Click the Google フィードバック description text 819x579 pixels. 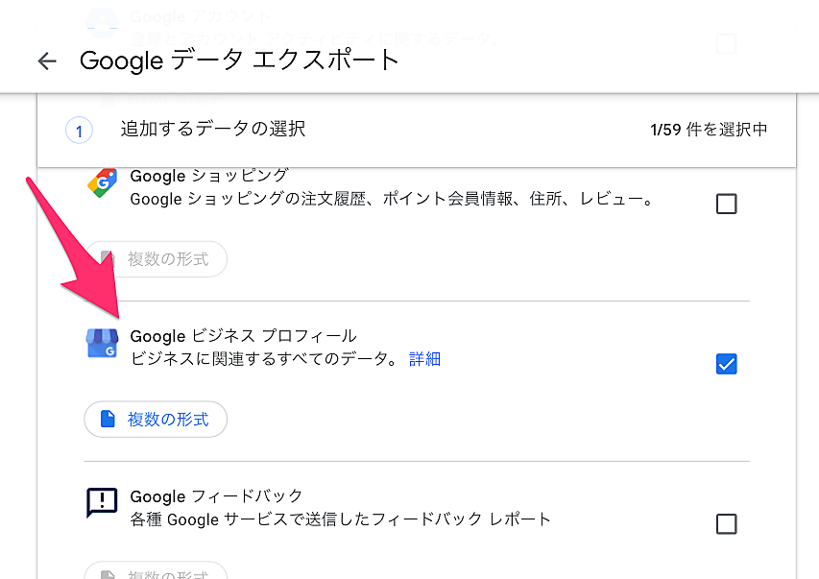340,519
